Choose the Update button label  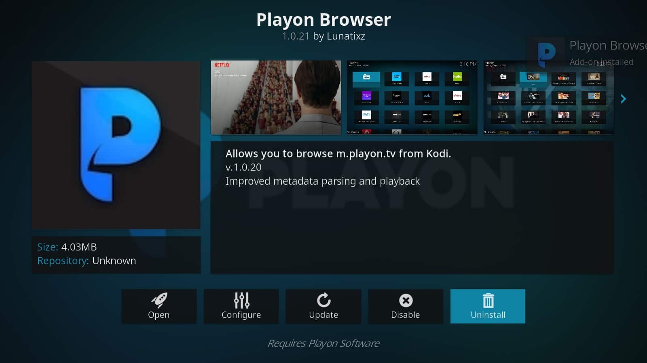[x=323, y=315]
